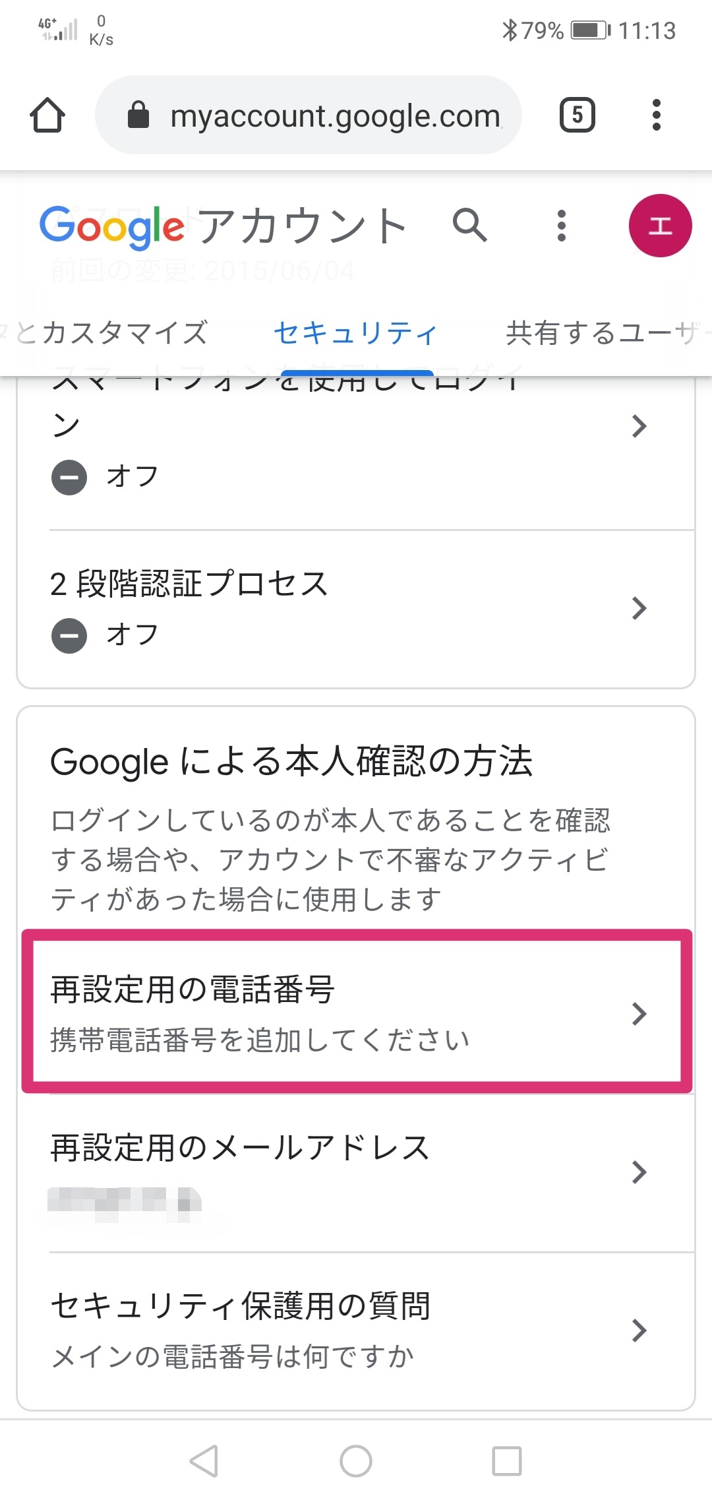Tap the 2 段階認証プロセス オフ status
The image size is (712, 1504).
[132, 635]
